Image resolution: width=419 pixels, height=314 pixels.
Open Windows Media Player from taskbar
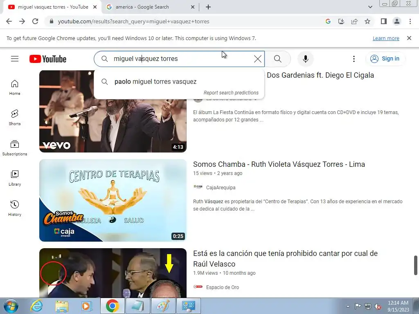click(87, 306)
